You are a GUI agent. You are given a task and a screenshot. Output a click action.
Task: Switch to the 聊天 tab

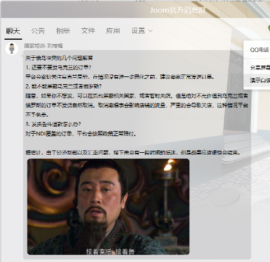click(13, 31)
